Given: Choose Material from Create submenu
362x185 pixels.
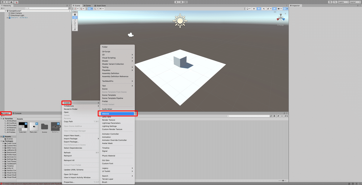Looking at the screenshot, I should tap(118, 114).
